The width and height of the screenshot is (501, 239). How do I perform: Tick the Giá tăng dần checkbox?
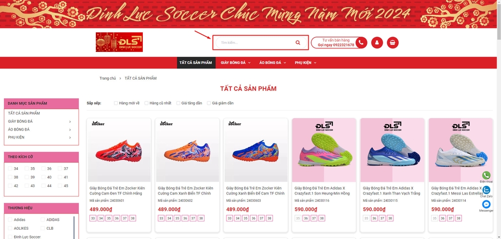pos(178,103)
